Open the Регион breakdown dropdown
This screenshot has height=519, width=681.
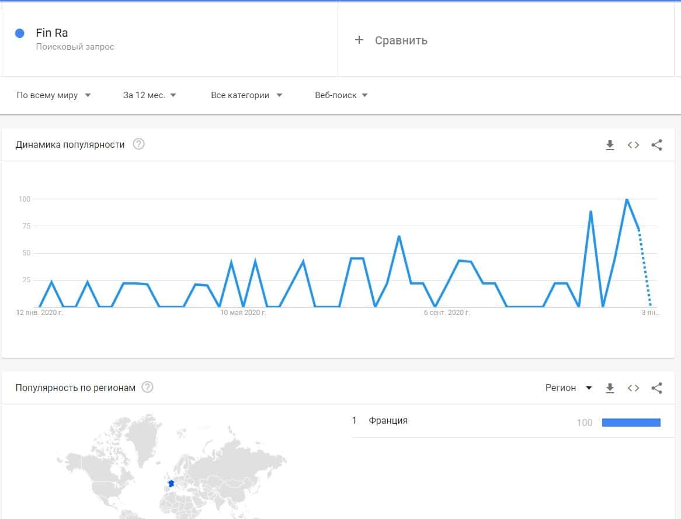568,387
